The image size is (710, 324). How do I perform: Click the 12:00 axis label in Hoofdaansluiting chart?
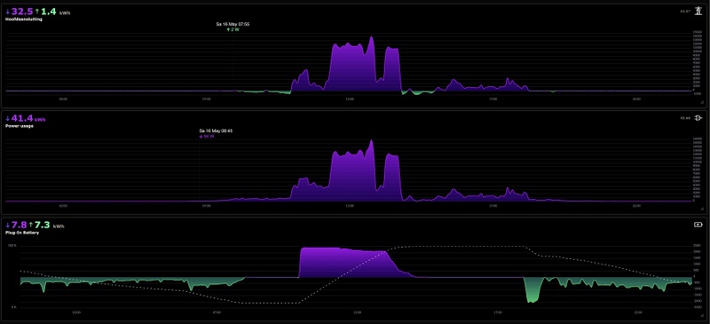tap(350, 99)
